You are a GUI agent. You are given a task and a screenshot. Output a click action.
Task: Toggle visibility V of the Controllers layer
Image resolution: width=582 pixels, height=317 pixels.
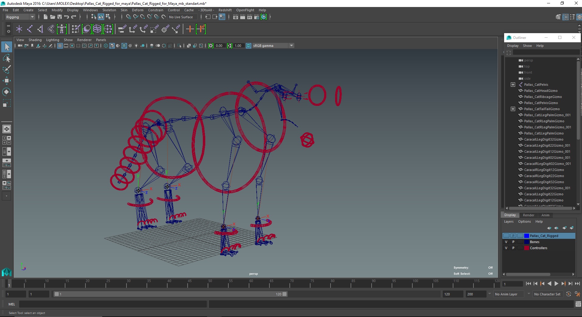point(506,248)
